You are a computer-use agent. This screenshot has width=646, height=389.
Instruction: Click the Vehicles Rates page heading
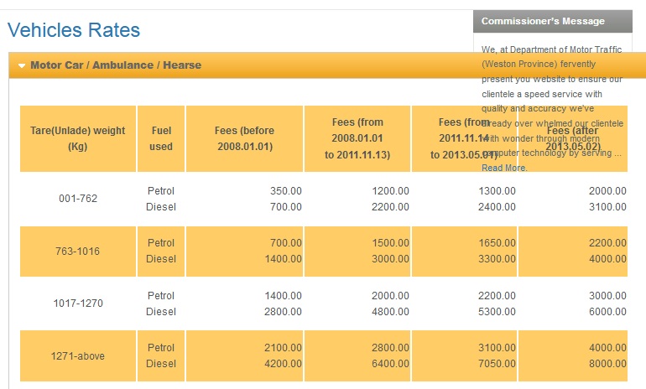(74, 31)
